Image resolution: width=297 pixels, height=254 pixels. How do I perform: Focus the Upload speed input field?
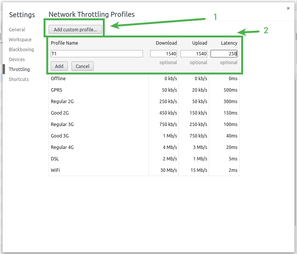tap(193, 54)
